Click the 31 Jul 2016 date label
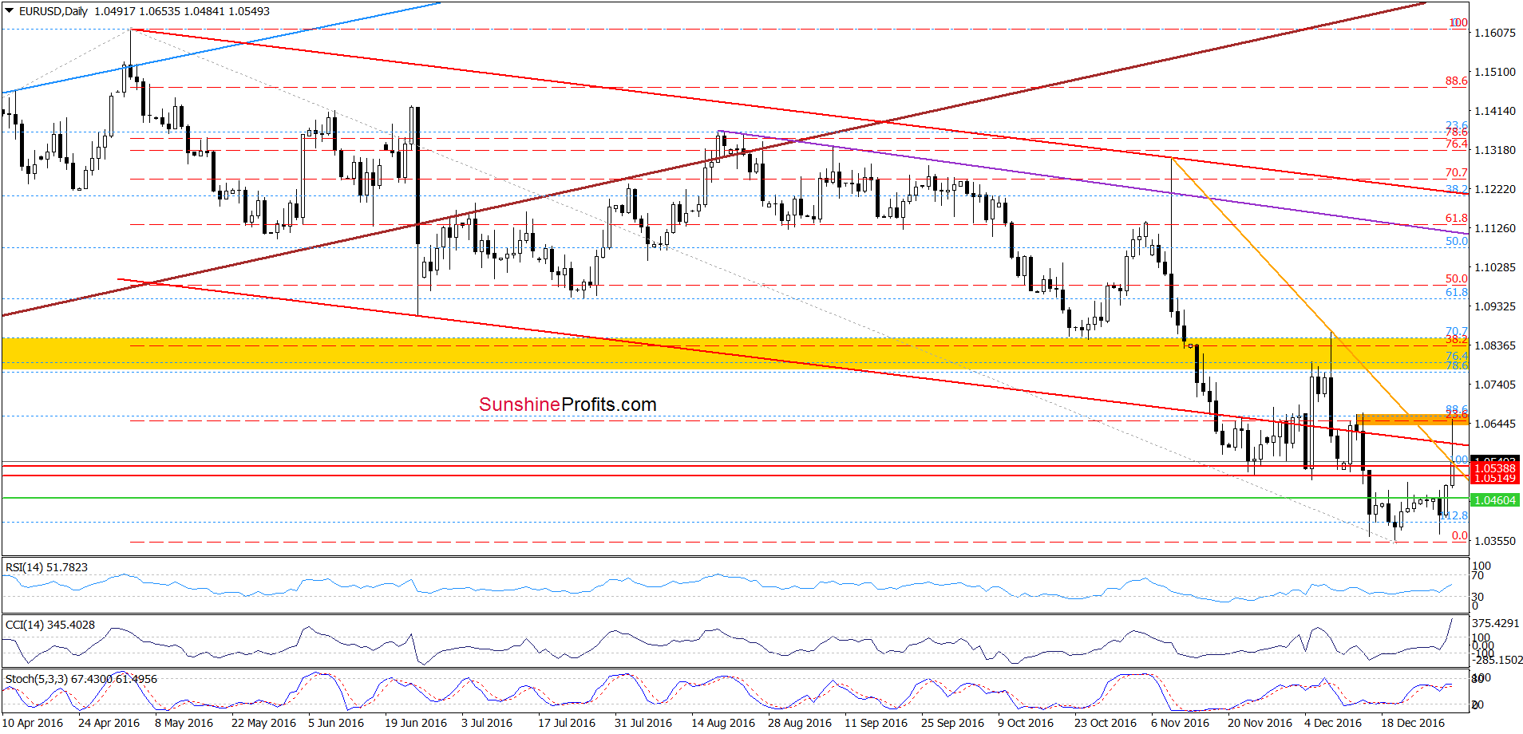Viewport: 1523px width, 734px height. pyautogui.click(x=643, y=723)
